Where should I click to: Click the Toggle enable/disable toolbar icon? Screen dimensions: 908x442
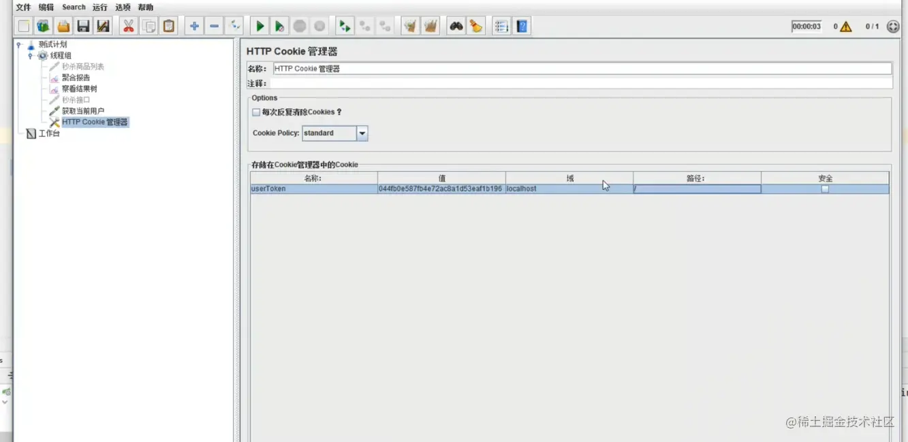pos(234,27)
